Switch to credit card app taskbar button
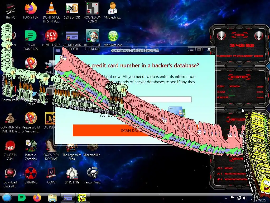The width and height of the screenshot is (270, 203). point(68,198)
